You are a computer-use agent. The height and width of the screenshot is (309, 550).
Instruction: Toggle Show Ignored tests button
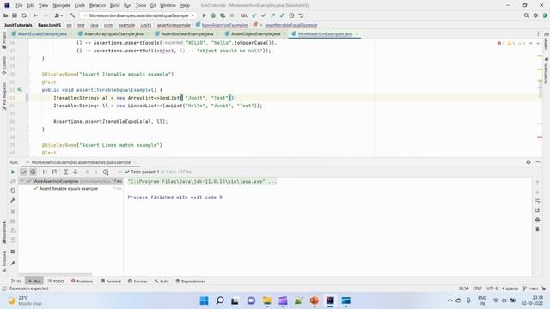[33, 172]
